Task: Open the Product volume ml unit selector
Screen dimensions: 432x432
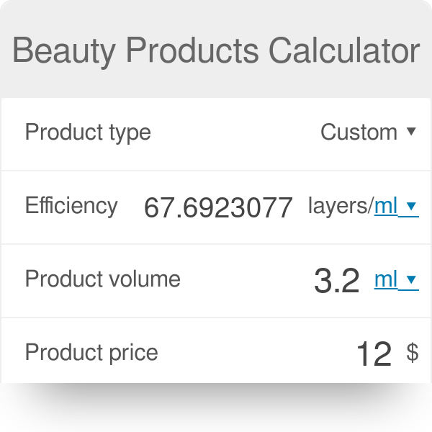Action: 397,279
